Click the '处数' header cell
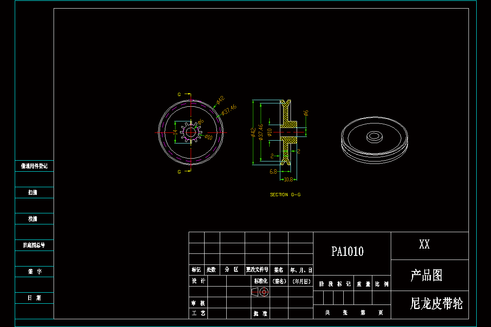491x327 pixels. click(212, 270)
